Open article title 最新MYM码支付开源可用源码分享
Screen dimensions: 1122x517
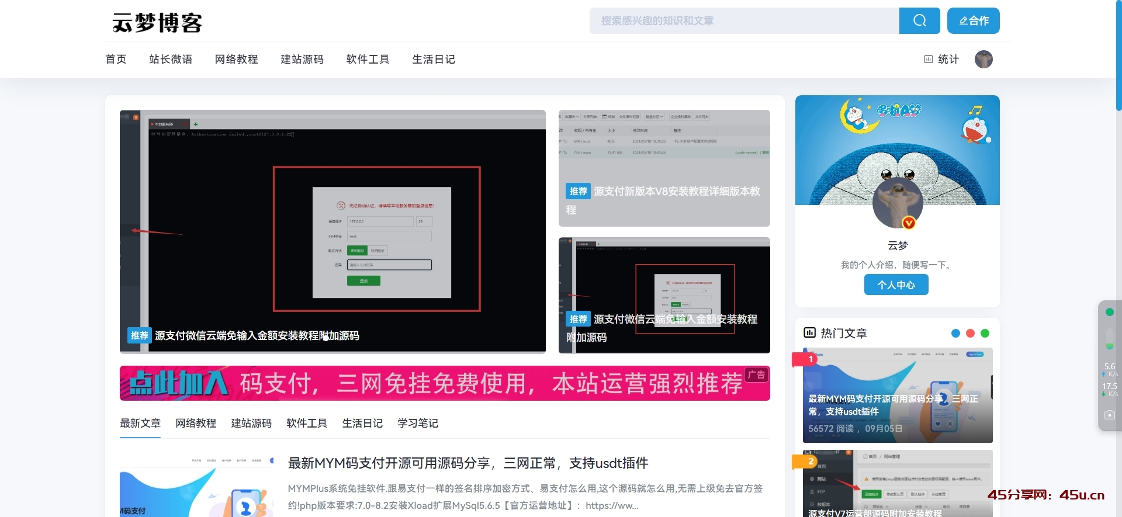click(468, 463)
